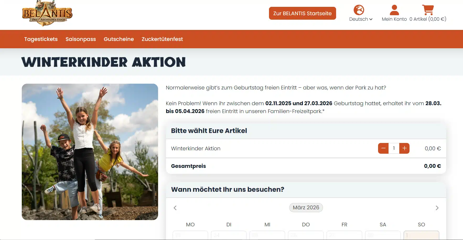Open the Saisonpass menu item

click(81, 39)
